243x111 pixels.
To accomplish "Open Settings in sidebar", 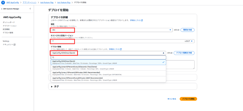I will pos(6,41).
